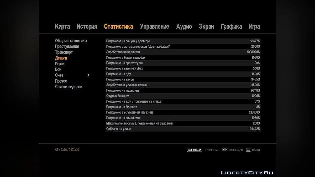The height and width of the screenshot is (177, 315).
Task: Switch to the Игра tab
Action: (x=254, y=26)
